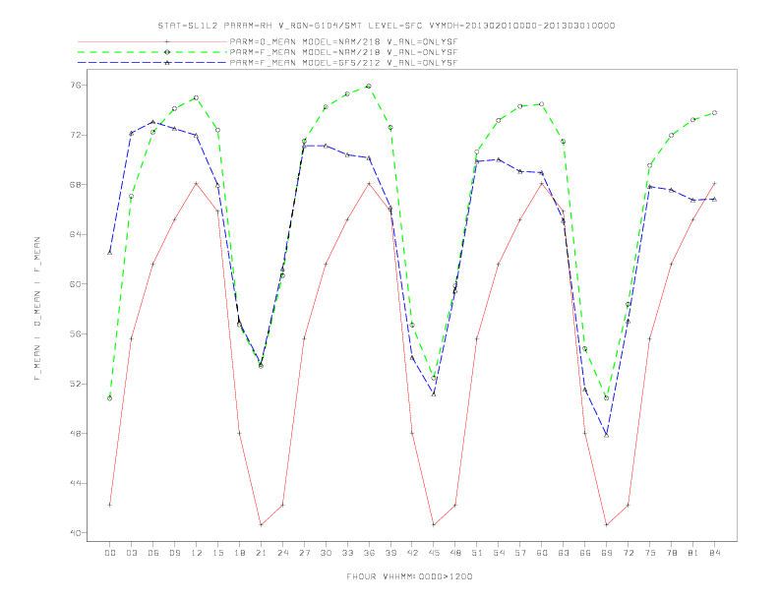Click the x-axis forecast hour label 30
779x602 pixels.
click(x=326, y=553)
